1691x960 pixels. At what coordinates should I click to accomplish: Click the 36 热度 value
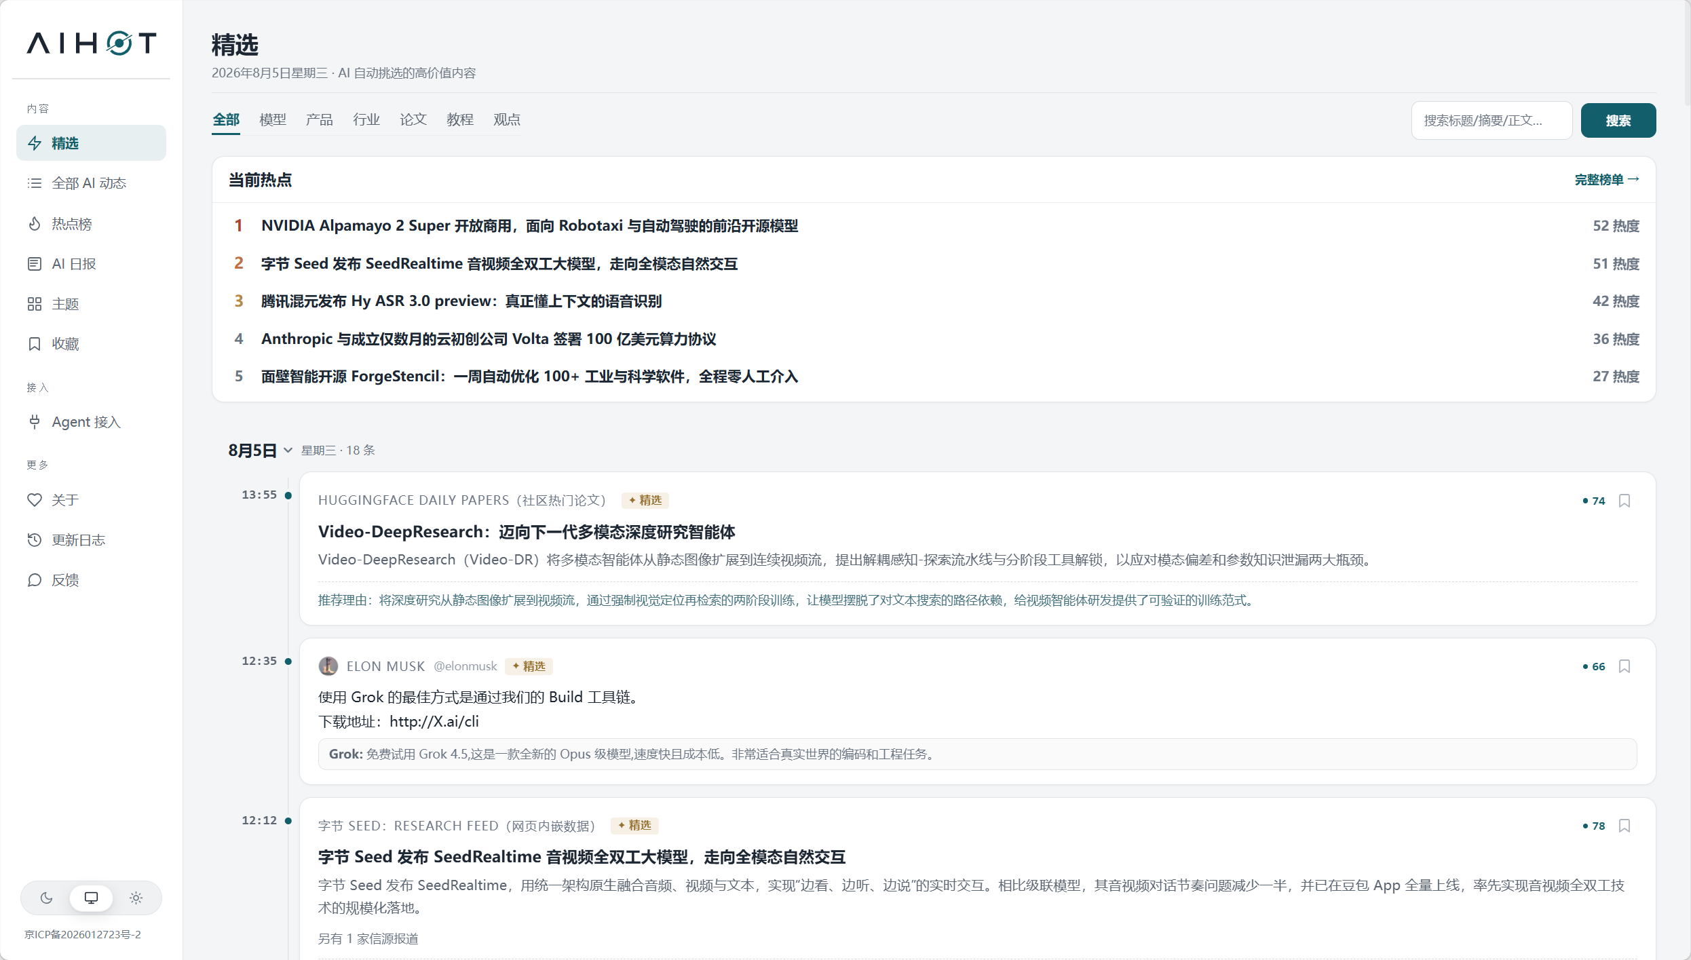pos(1616,339)
